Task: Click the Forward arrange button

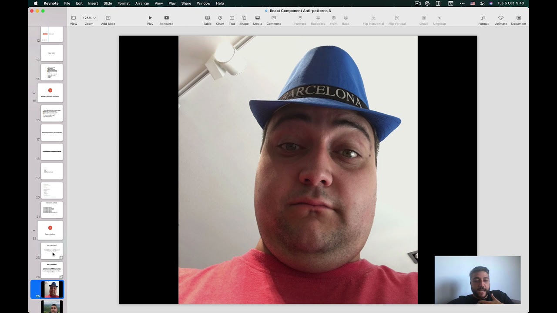Action: [300, 20]
